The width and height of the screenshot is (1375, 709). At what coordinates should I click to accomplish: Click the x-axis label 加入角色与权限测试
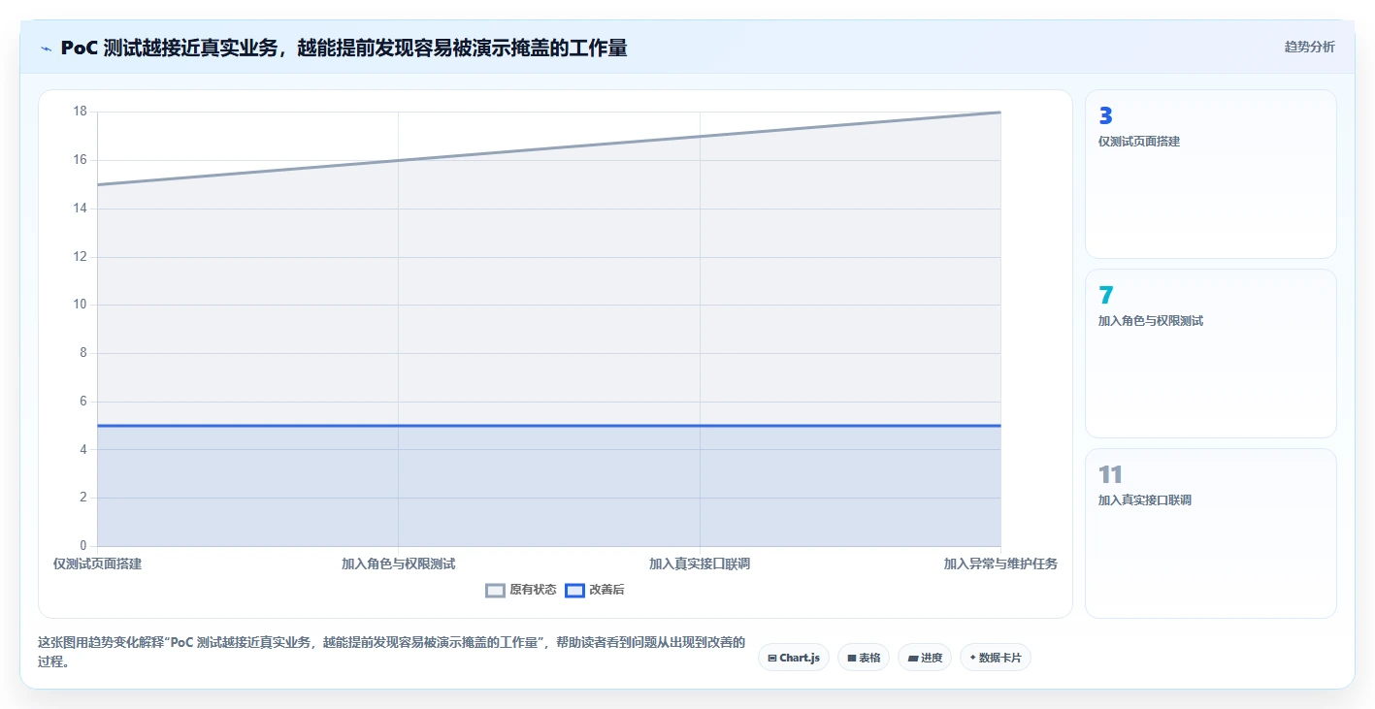[x=399, y=564]
